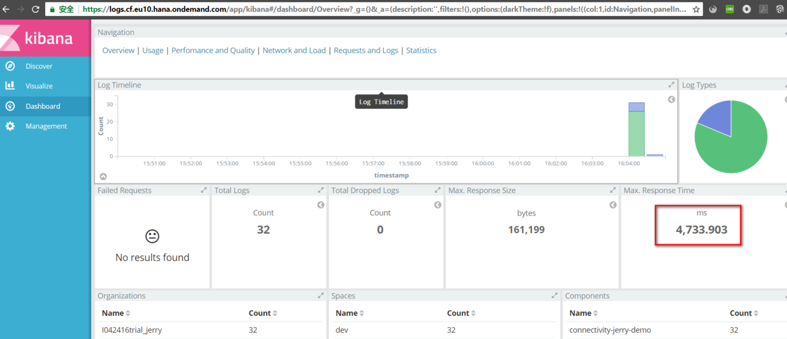The image size is (787, 339).
Task: Click the Management gear icon
Action: [x=10, y=126]
